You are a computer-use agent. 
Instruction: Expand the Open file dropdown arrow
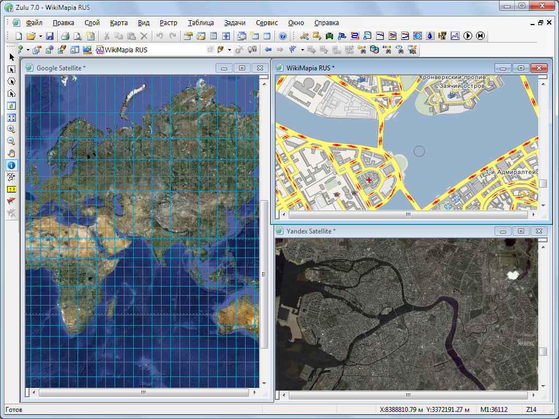[x=40, y=37]
